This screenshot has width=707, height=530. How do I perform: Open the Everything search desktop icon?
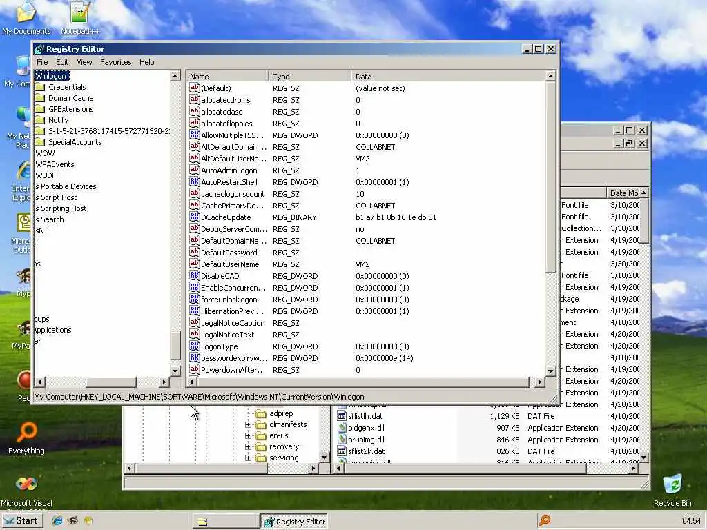[26, 438]
